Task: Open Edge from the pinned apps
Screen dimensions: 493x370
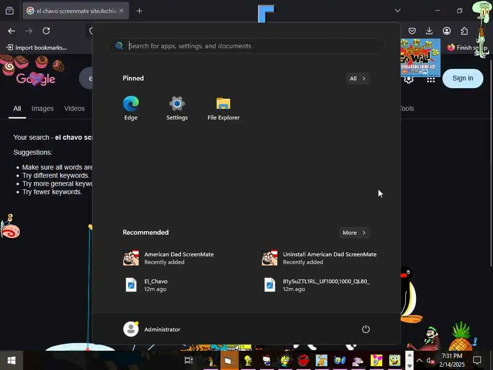Action: pos(131,108)
